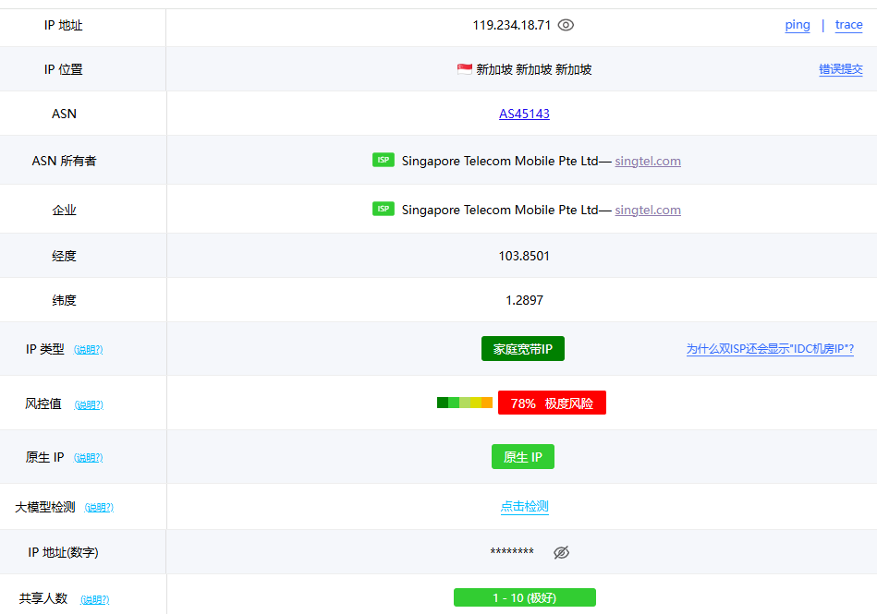Hide the IP address using the eye icon
The width and height of the screenshot is (877, 614).
[566, 25]
